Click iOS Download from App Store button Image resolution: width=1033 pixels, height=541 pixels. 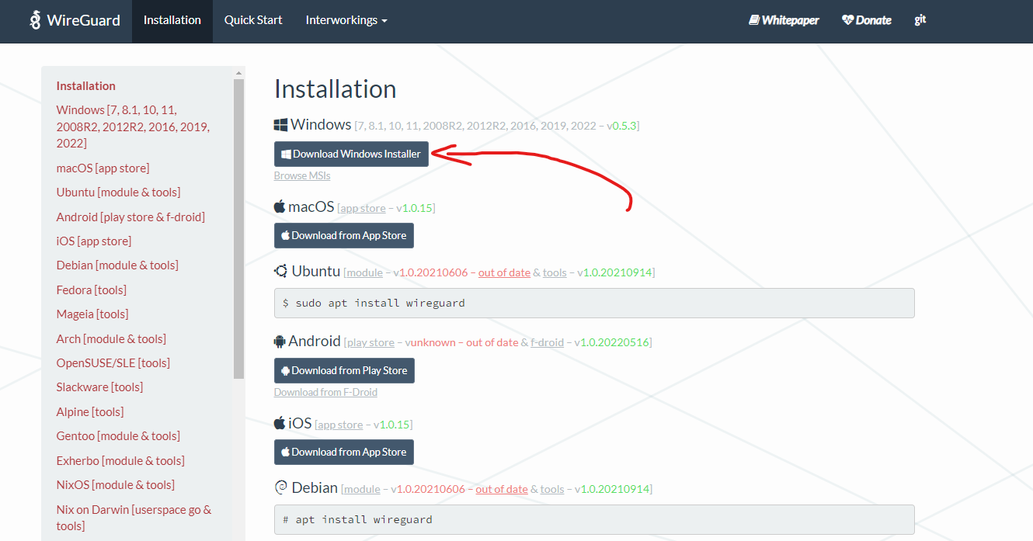344,452
